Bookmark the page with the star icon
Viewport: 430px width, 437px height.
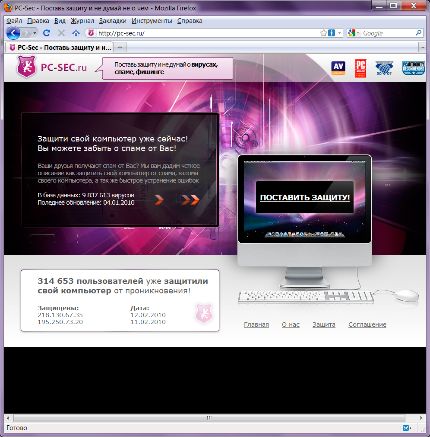point(323,33)
